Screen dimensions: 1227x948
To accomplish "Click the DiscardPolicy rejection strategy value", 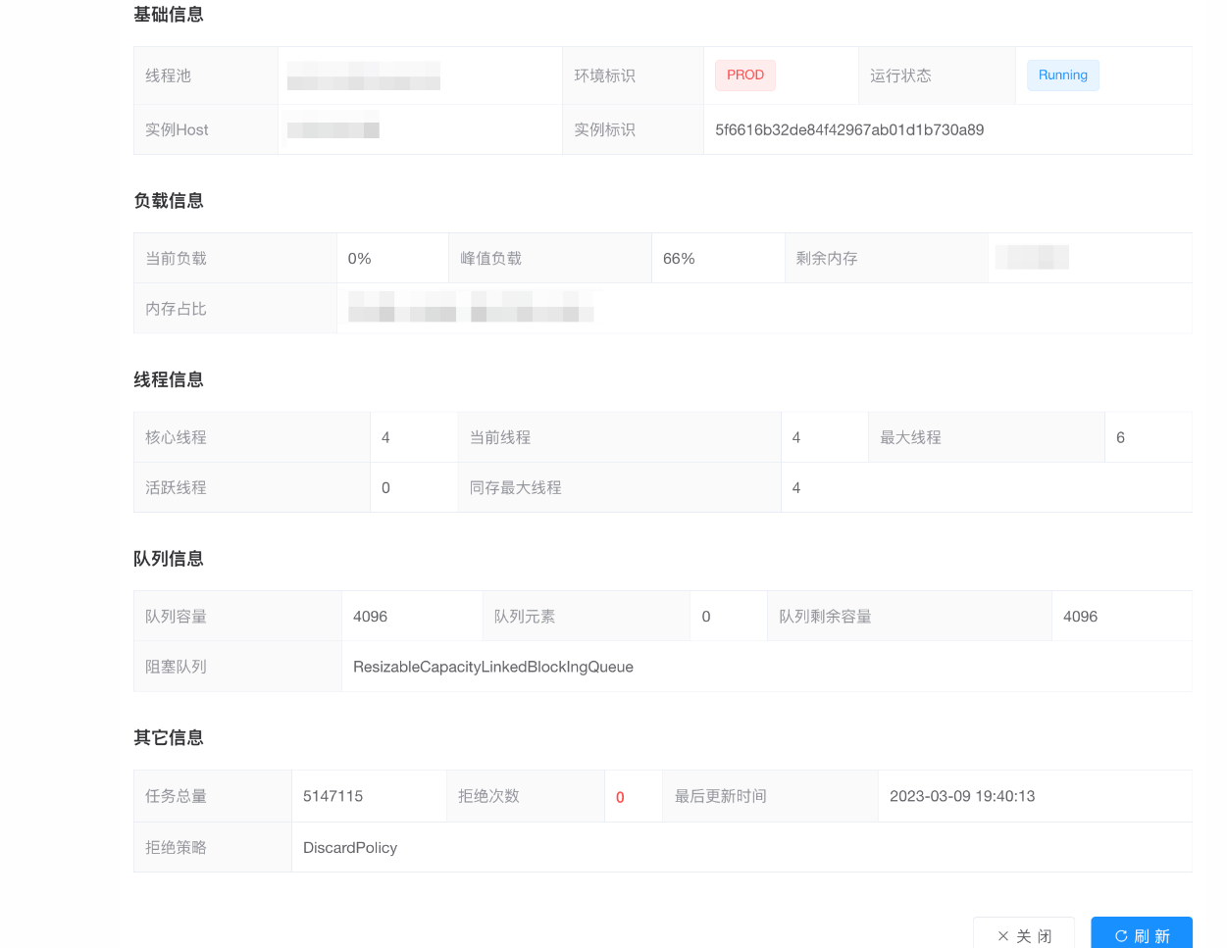I will click(349, 848).
